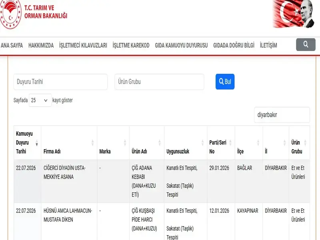Click the kayıt göster label text
Screen dimensions: 320x240
62,100
